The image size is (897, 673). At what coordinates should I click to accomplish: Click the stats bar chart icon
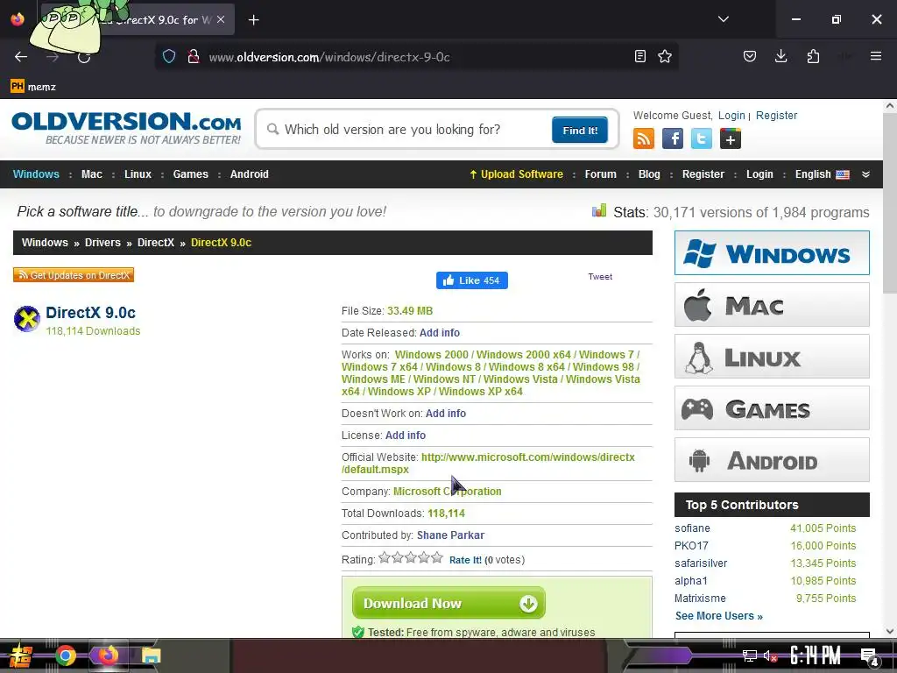[599, 210]
